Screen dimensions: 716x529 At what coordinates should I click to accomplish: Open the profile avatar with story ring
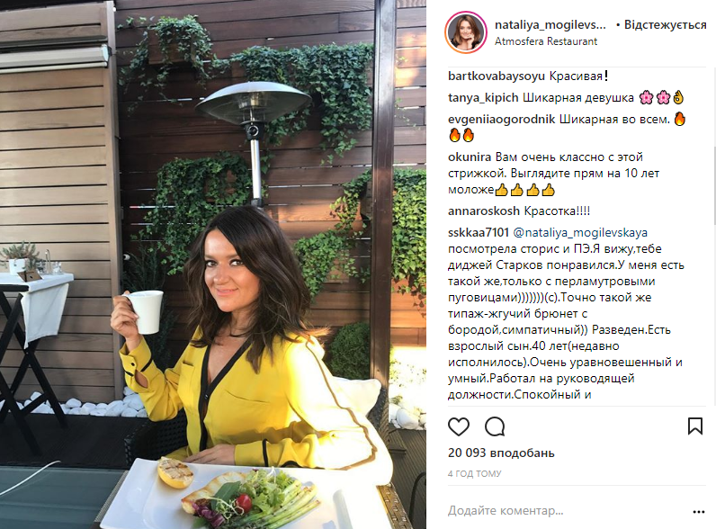466,32
